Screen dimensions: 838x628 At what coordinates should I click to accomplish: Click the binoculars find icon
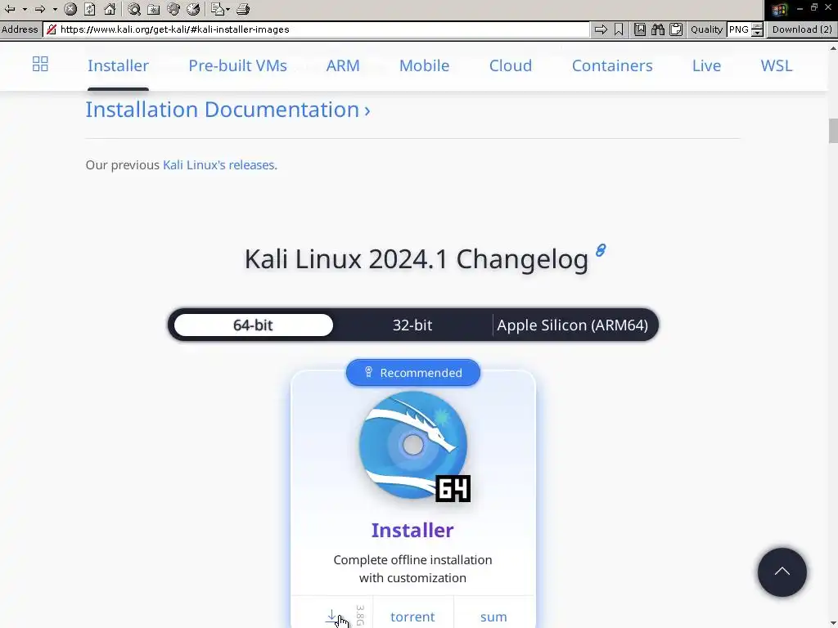coord(658,29)
